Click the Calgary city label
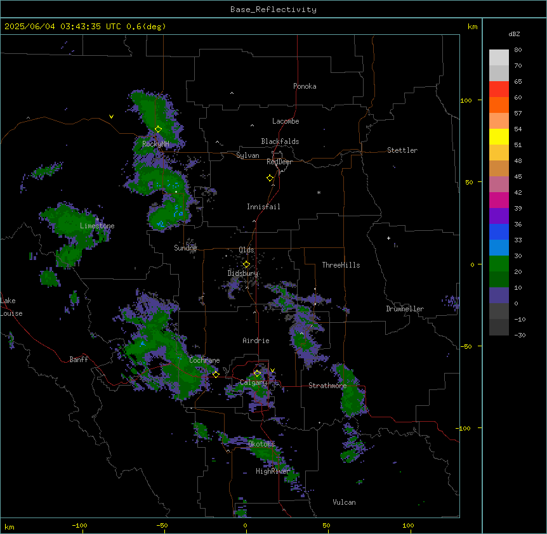The height and width of the screenshot is (534, 547). coord(253,382)
